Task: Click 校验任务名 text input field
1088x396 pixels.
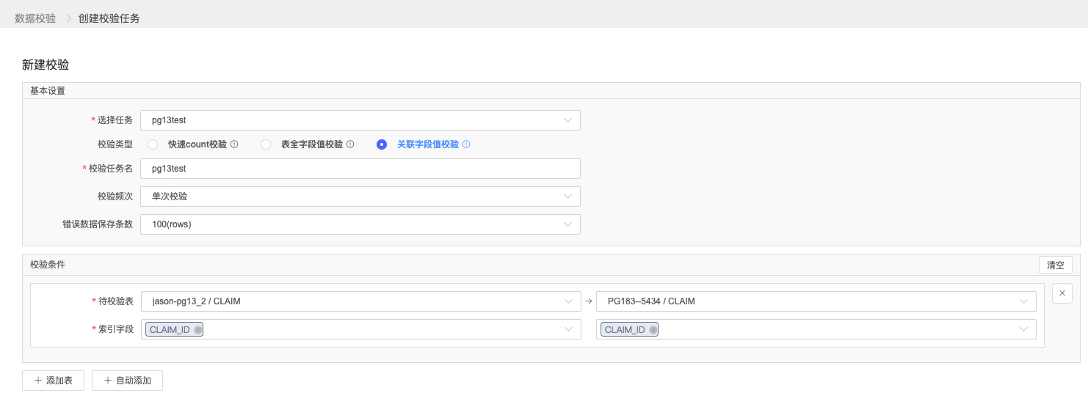Action: tap(360, 169)
